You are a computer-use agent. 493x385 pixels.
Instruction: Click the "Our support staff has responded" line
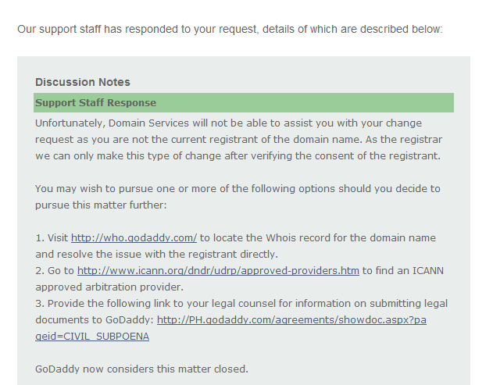tap(230, 29)
